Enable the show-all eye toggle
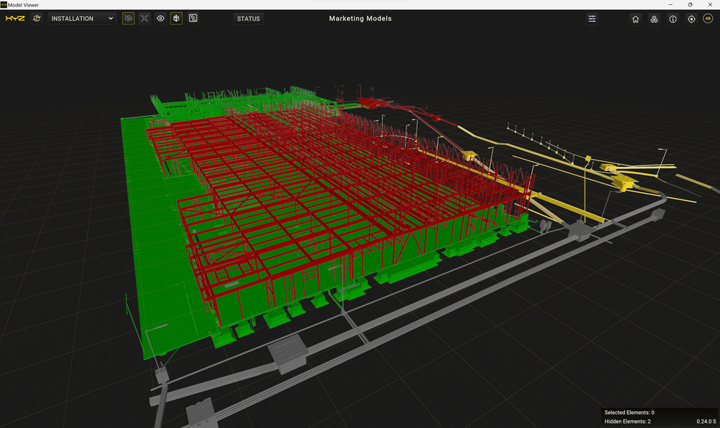Screen dimensions: 720x428 click(x=160, y=18)
